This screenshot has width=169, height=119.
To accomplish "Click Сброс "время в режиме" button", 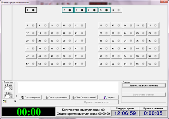I will pyautogui.click(x=84, y=97).
